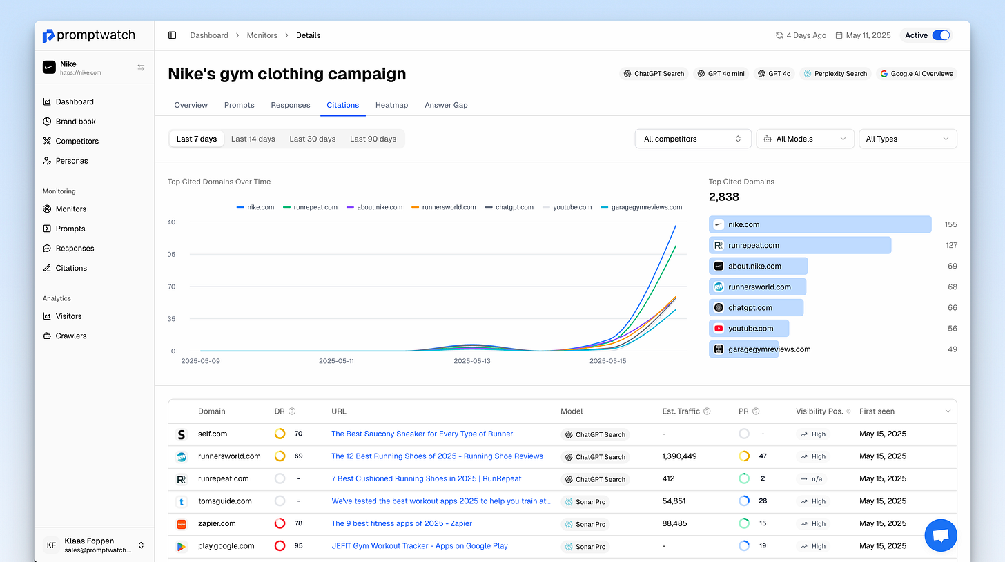The width and height of the screenshot is (1005, 562).
Task: Click the Est. Traffic help icon
Action: pyautogui.click(x=708, y=411)
